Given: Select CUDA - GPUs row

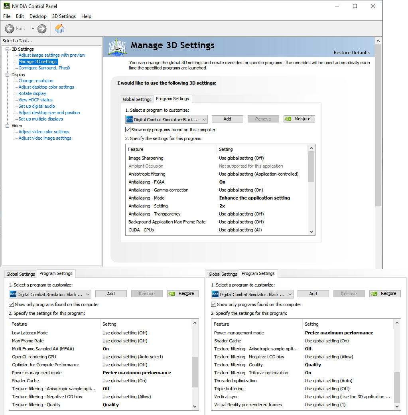Looking at the screenshot, I should coord(217,230).
